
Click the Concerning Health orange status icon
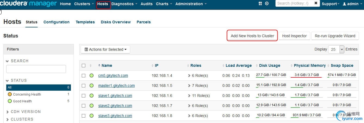coord(10,94)
